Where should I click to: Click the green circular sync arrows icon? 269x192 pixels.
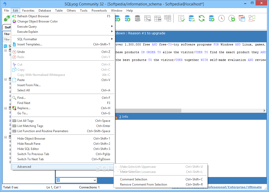201,18
